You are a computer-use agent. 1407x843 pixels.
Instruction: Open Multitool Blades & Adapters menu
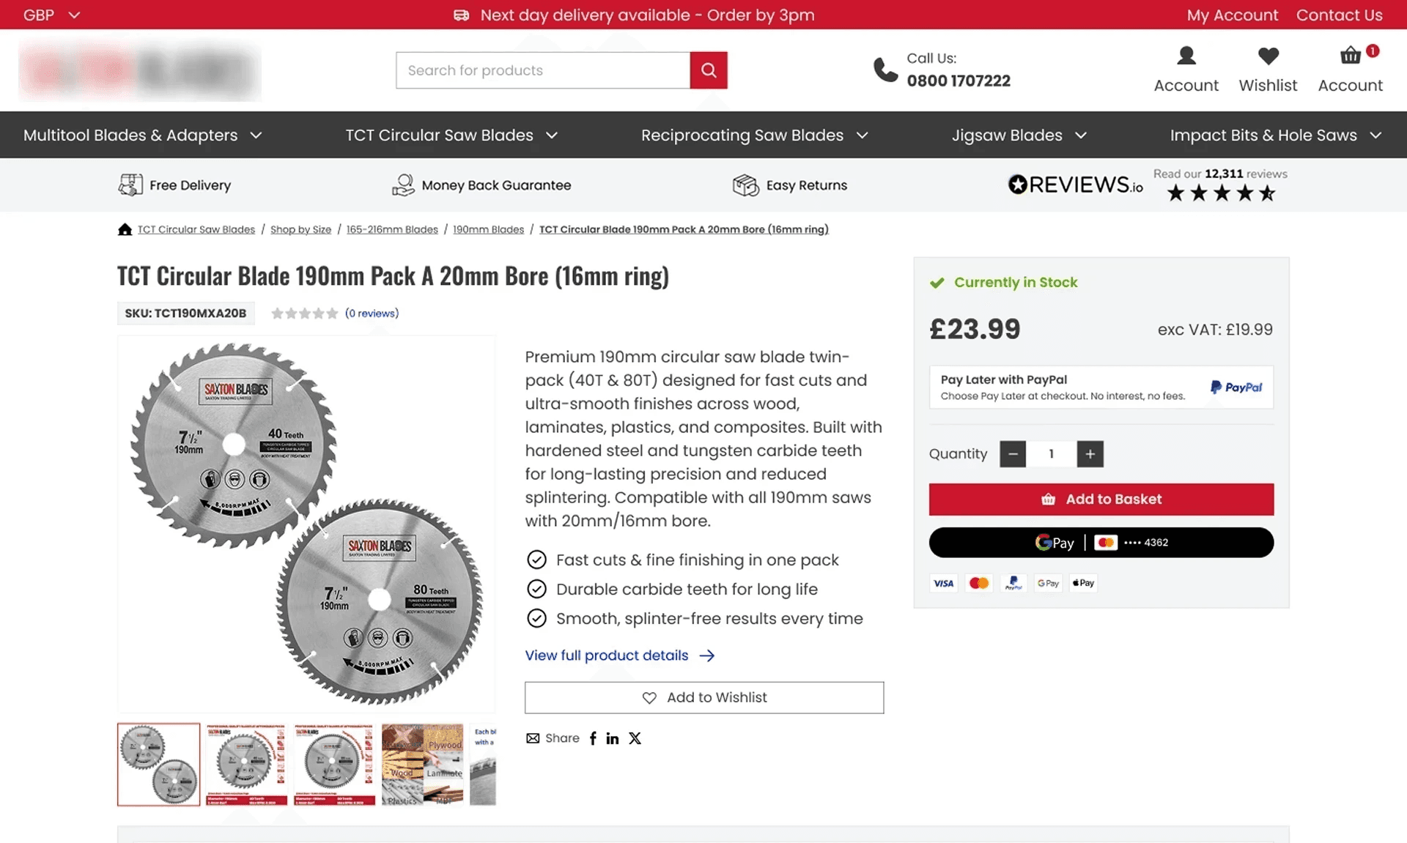(143, 135)
